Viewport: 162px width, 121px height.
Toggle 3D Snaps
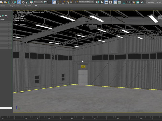pyautogui.click(x=59, y=2)
